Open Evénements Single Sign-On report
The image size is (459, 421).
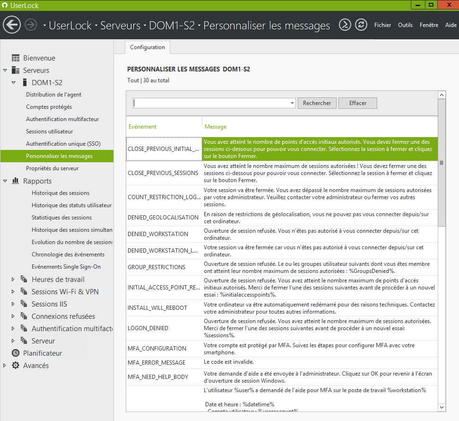(x=66, y=267)
